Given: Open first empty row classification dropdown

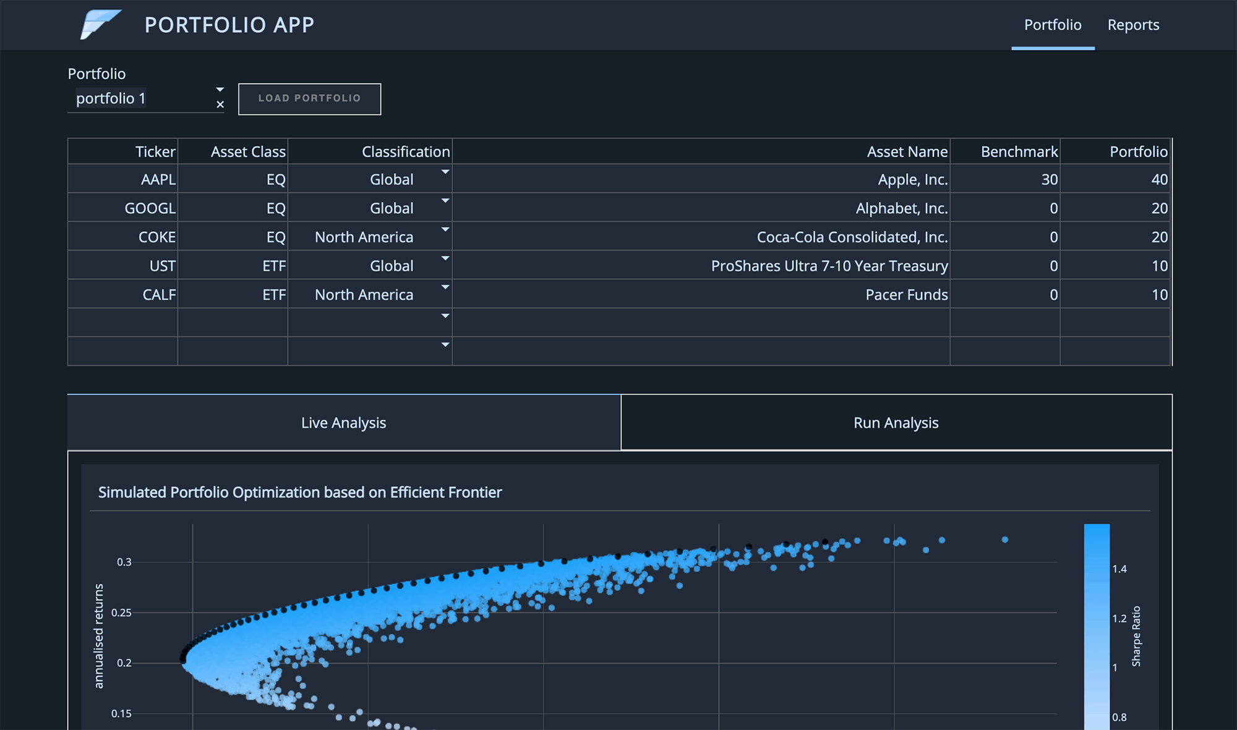Looking at the screenshot, I should pos(445,316).
